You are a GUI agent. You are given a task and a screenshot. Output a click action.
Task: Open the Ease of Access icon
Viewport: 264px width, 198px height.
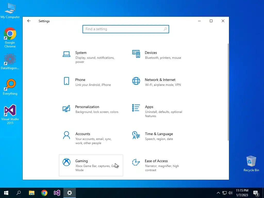(x=136, y=162)
